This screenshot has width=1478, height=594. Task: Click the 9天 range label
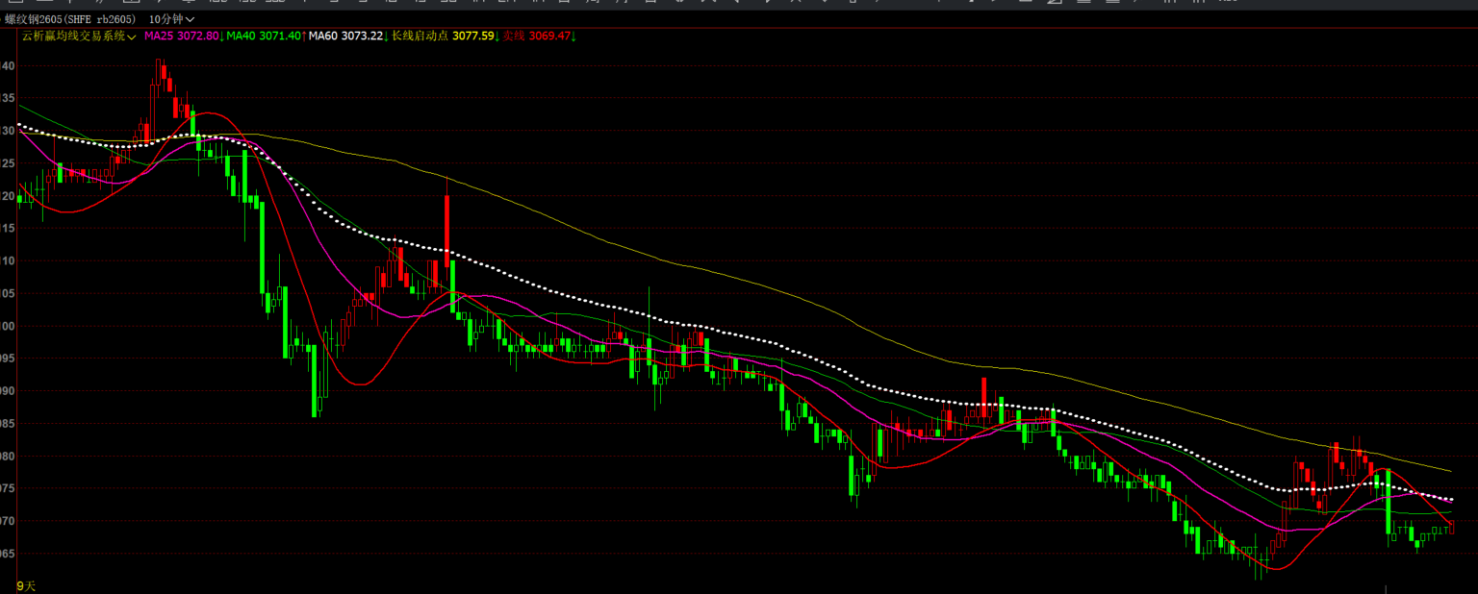pos(26,585)
